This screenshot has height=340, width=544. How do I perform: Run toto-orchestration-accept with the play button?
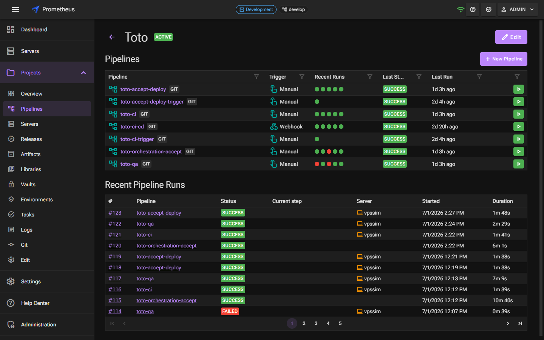point(518,151)
